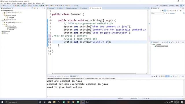Screen dimensions: 185x104
Task: Open the Debug button dropdown arrow
Action: (x=38, y=5)
